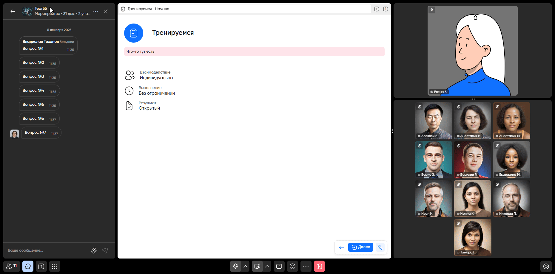Select Николай П. video tile
Screen dimensions: 555x274
point(511,199)
